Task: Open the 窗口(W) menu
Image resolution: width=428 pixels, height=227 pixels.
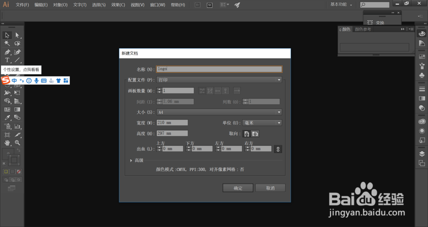Action: point(158,5)
